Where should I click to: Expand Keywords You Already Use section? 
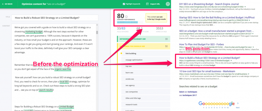coord(144,39)
